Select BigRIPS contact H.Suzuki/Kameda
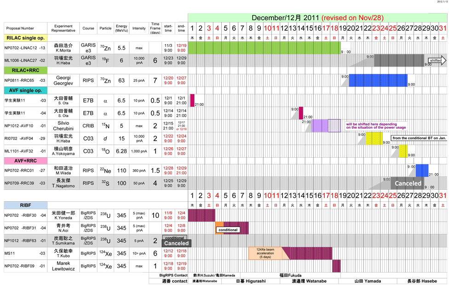The width and height of the screenshot is (460, 285). [214, 275]
